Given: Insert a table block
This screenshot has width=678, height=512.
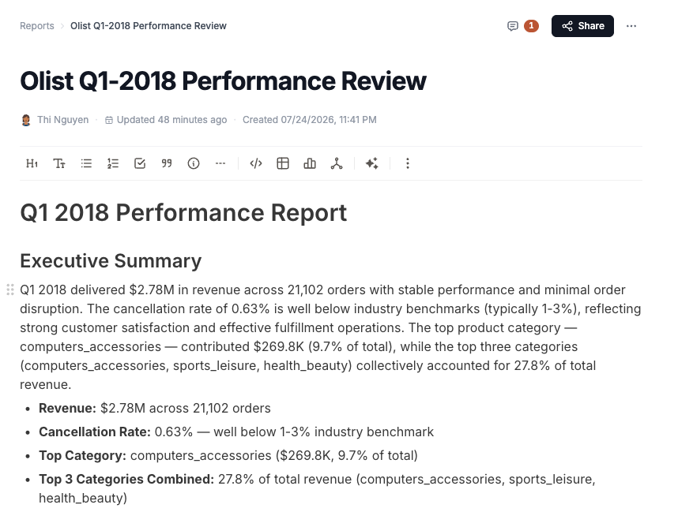Looking at the screenshot, I should (x=283, y=163).
